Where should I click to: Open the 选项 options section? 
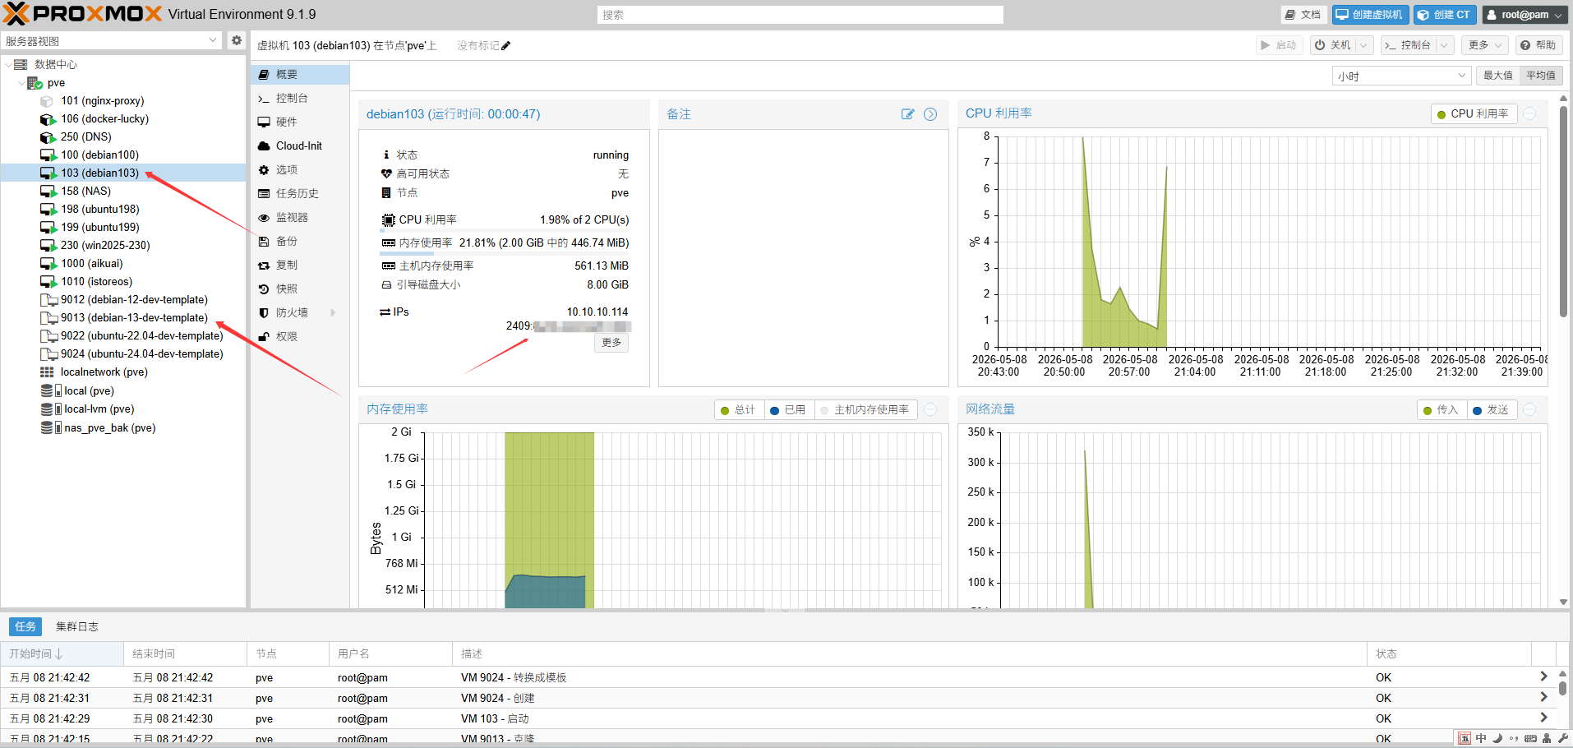300,169
